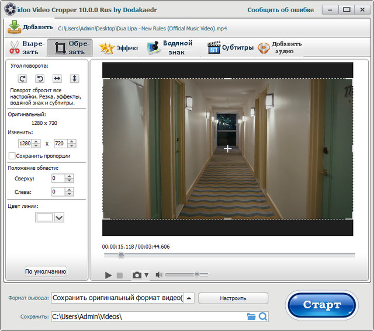Image resolution: width=374 pixels, height=331 pixels.
Task: Click the video timeline seek slider
Action: point(229,255)
